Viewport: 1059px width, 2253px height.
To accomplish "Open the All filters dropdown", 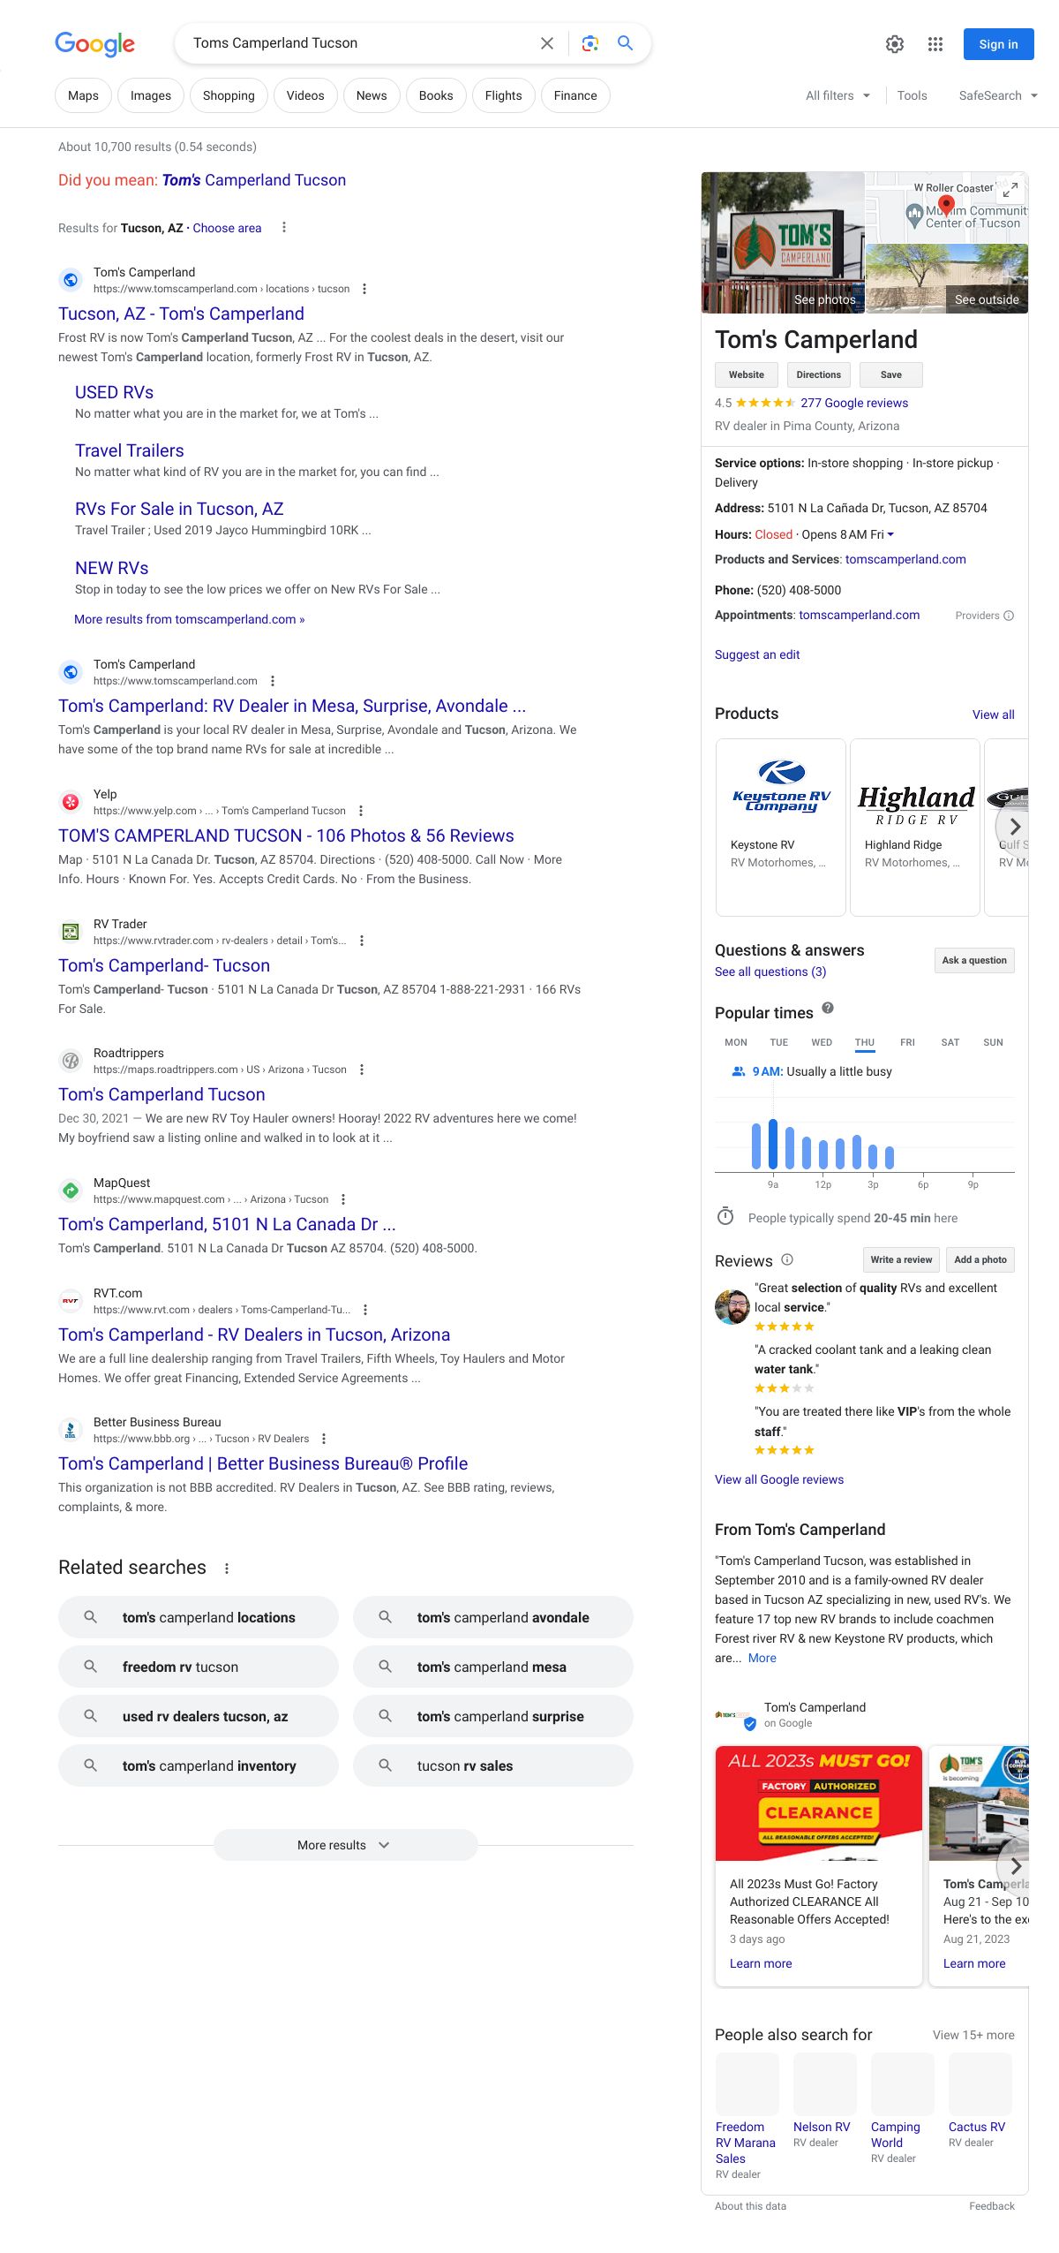I will point(837,95).
